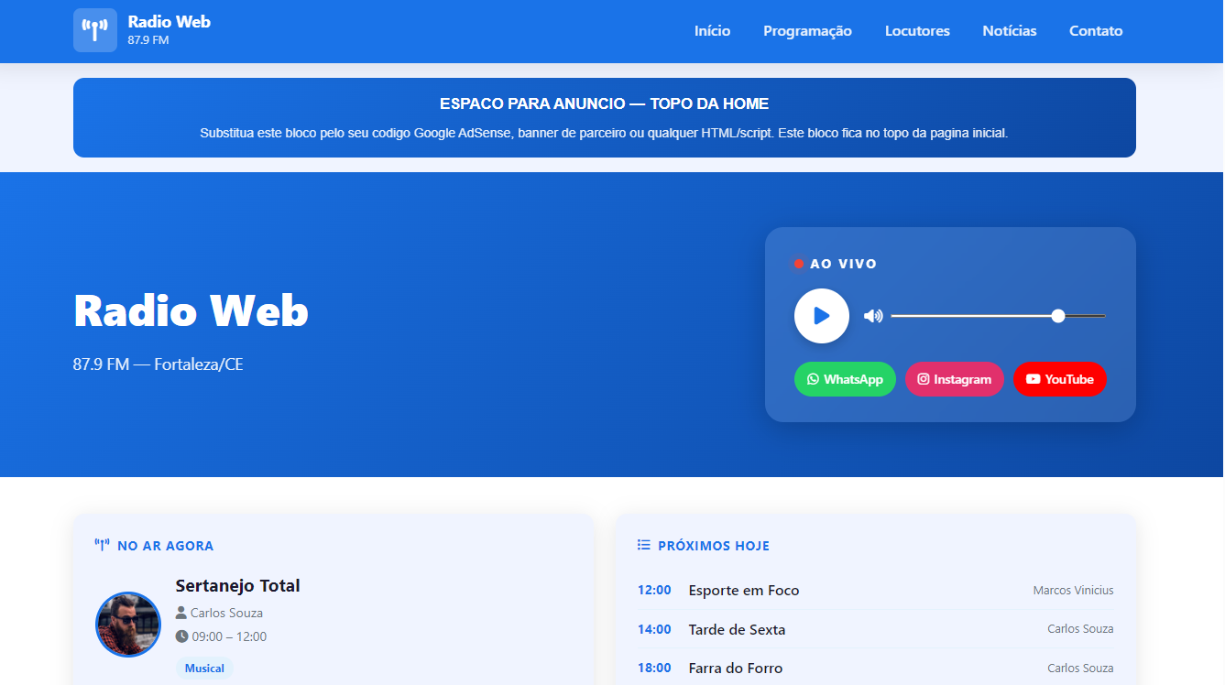Open the Programação menu item
The image size is (1225, 685).
coord(807,31)
